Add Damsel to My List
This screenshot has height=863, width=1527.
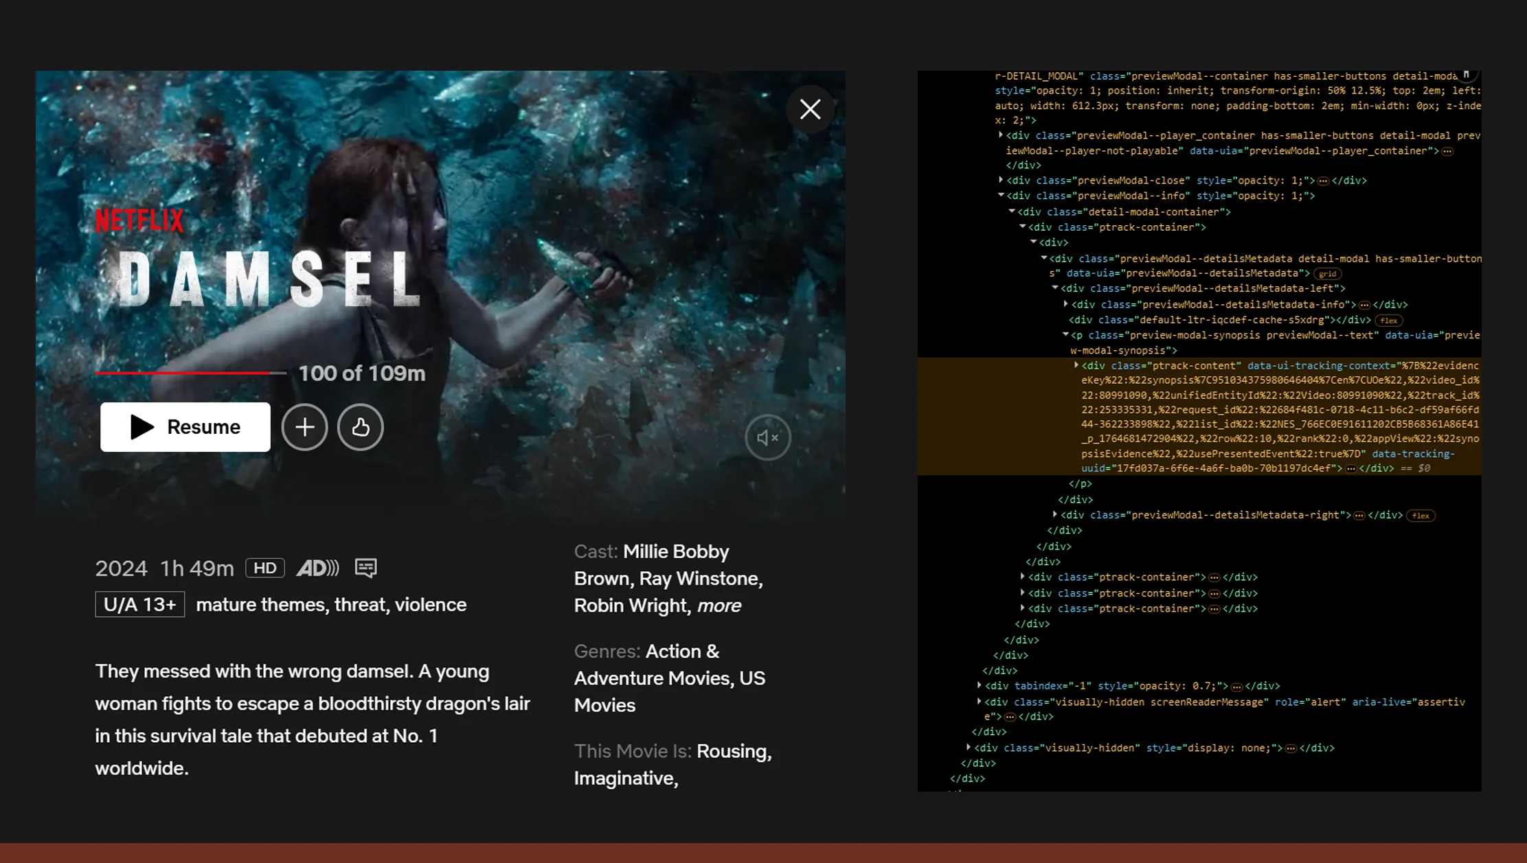tap(304, 427)
